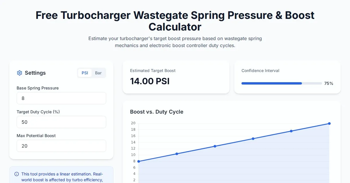Viewport: 350px width, 183px height.
Task: Click the Confidence Interval progress bar
Action: (x=281, y=83)
